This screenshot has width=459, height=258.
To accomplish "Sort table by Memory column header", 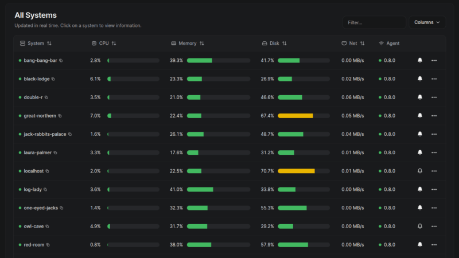I will click(188, 44).
